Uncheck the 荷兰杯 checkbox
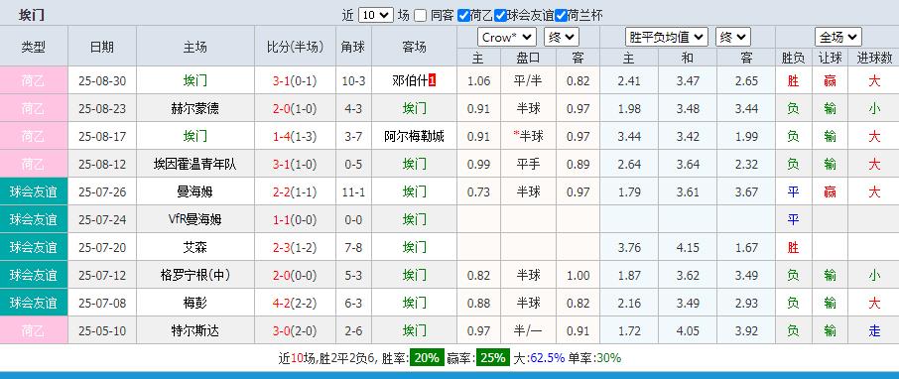This screenshot has height=379, width=899. pos(561,16)
